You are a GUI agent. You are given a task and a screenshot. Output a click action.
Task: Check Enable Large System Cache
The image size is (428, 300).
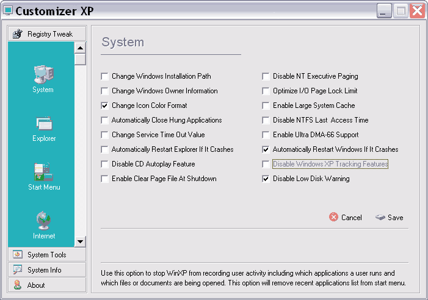coord(266,105)
